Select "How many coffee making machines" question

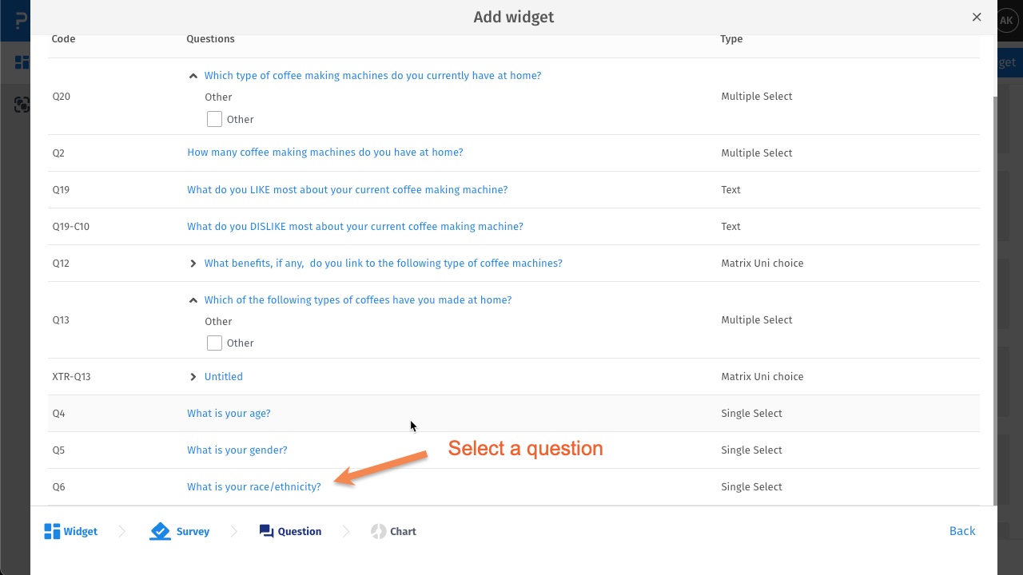coord(324,152)
